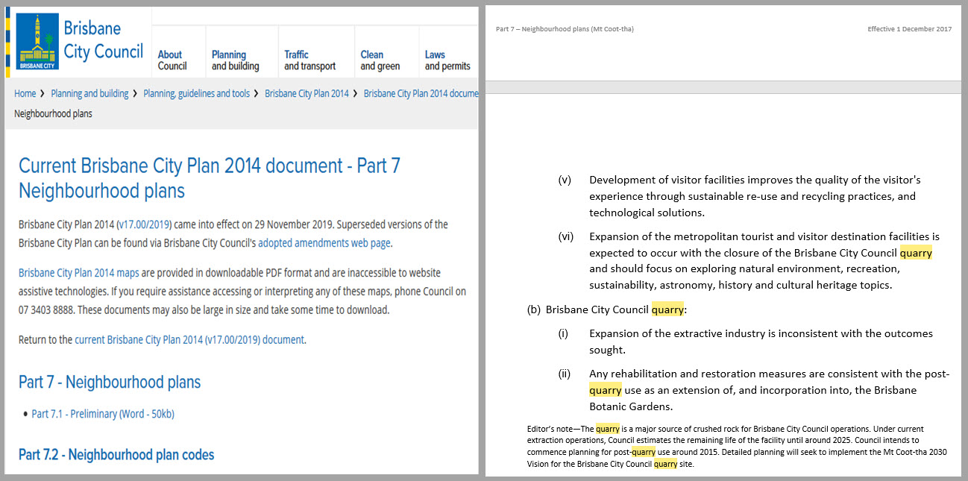Click the Brisbane City Council site title

[x=103, y=40]
